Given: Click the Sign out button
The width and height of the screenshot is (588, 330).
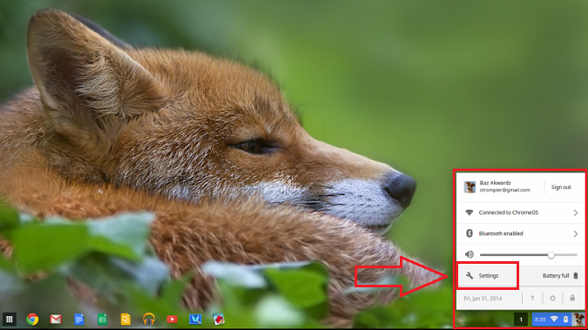Looking at the screenshot, I should coord(561,187).
